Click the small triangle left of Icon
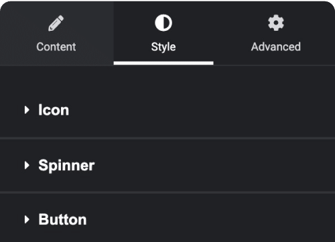This screenshot has height=242, width=335. point(27,110)
